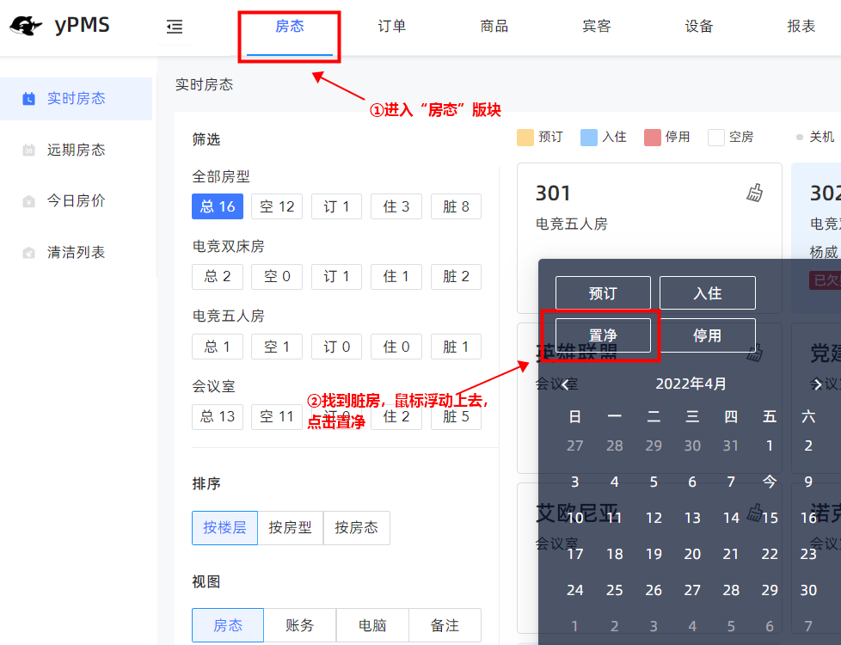841x645 pixels.
Task: Filter 会议室 by 空 11
Action: [277, 416]
